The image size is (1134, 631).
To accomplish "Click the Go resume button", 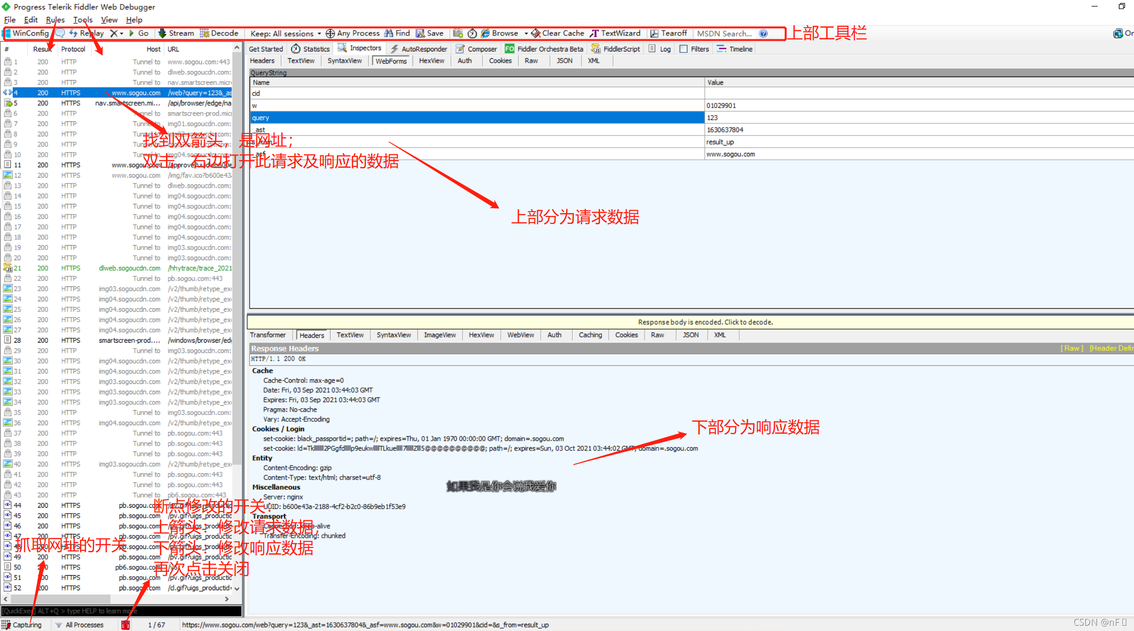I will (x=139, y=33).
